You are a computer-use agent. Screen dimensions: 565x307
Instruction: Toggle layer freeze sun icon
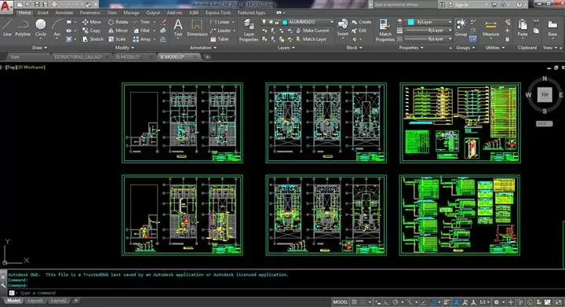pos(270,22)
